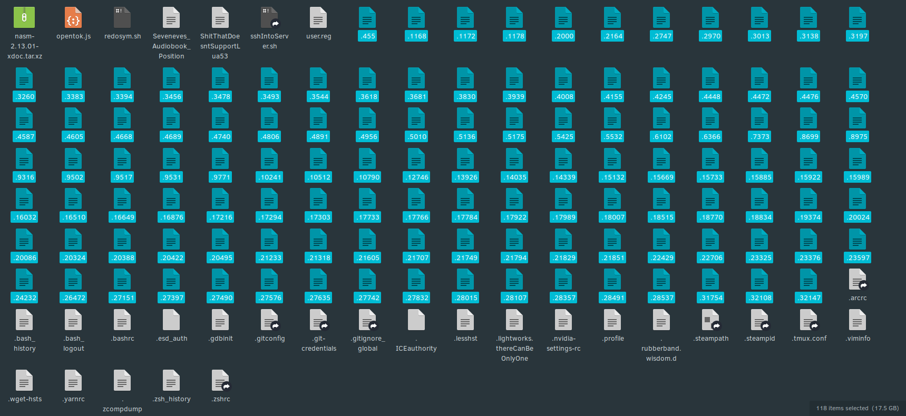
Task: Click the '.18007' file label
Action: click(612, 217)
